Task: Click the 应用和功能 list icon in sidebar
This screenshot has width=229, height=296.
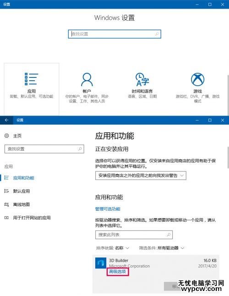Action: 6,178
